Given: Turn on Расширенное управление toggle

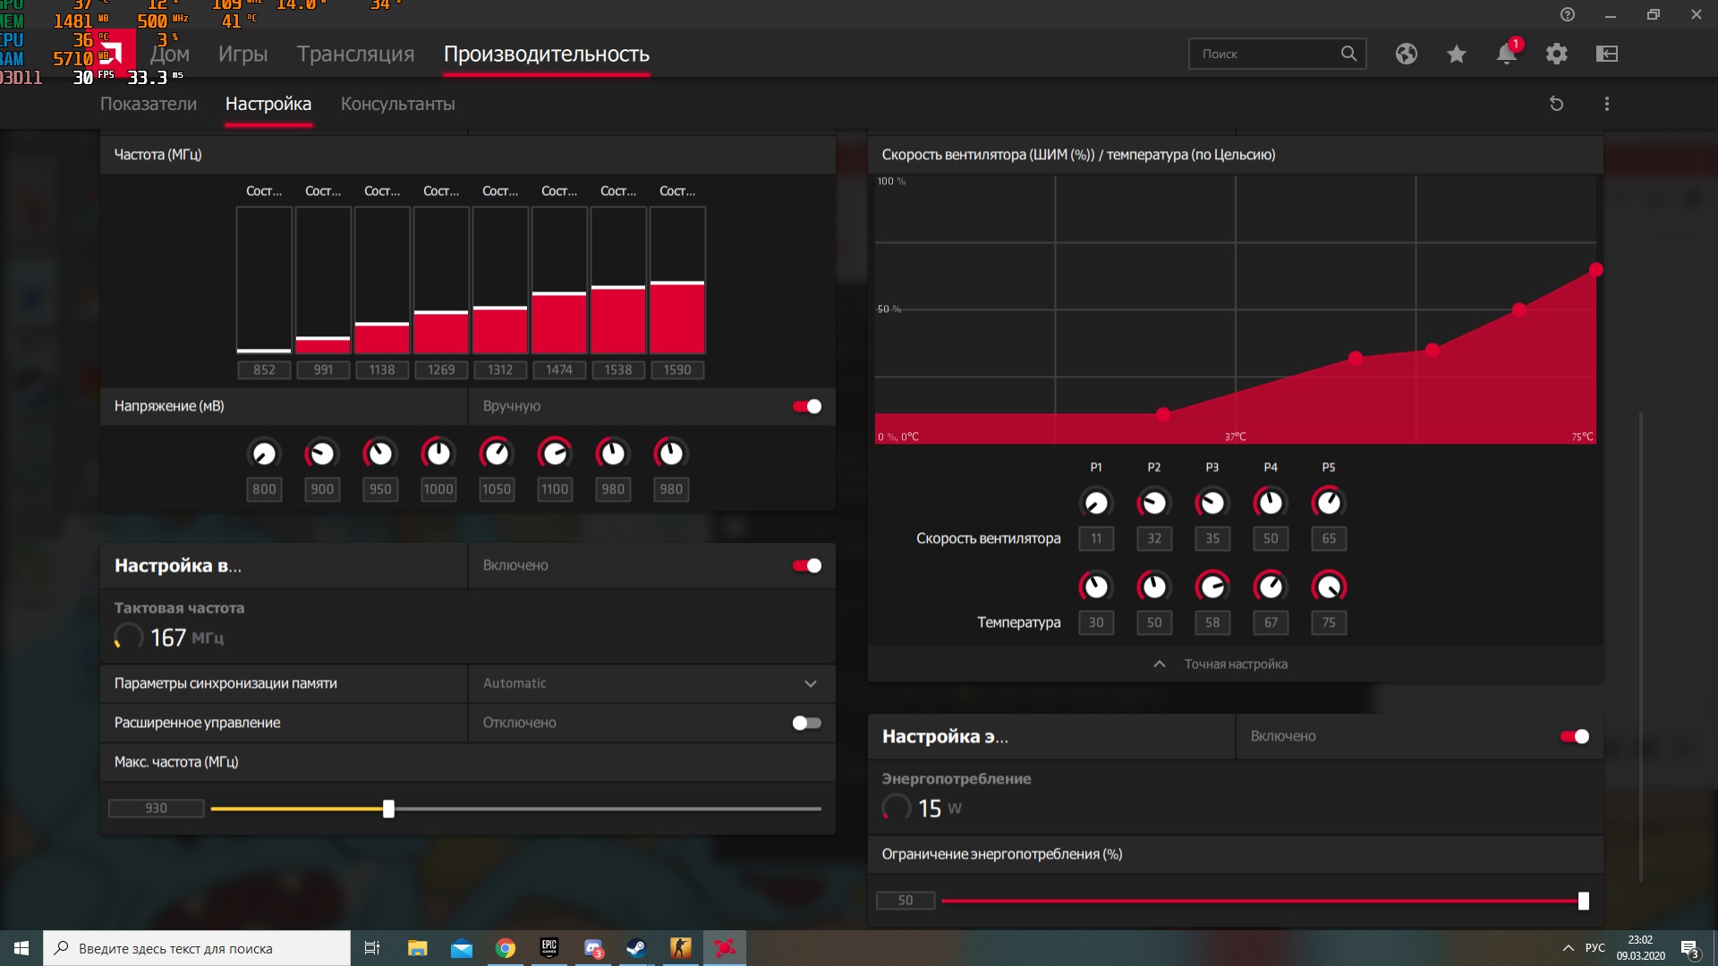Looking at the screenshot, I should click(806, 723).
